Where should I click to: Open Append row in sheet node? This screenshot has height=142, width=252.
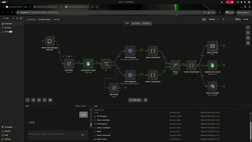[x=212, y=65]
